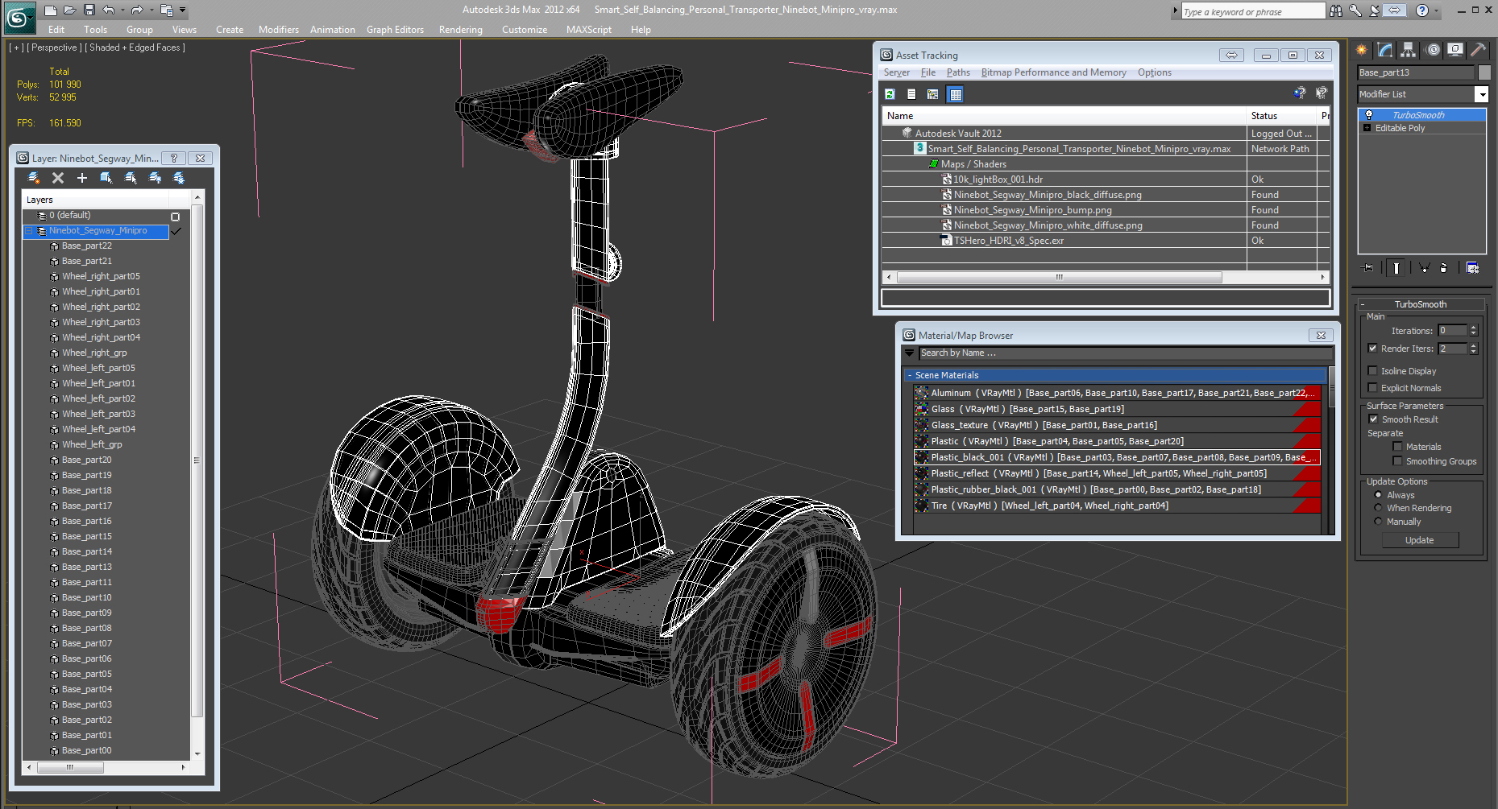
Task: Open the MAXScript menu
Action: pos(588,30)
